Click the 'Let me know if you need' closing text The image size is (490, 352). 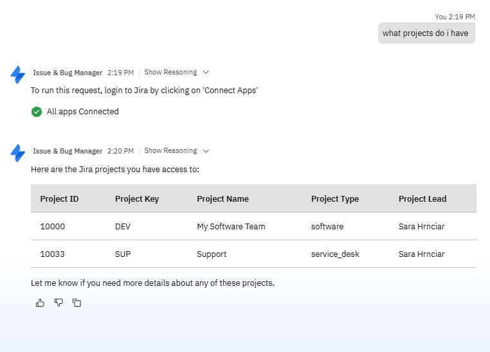[152, 283]
